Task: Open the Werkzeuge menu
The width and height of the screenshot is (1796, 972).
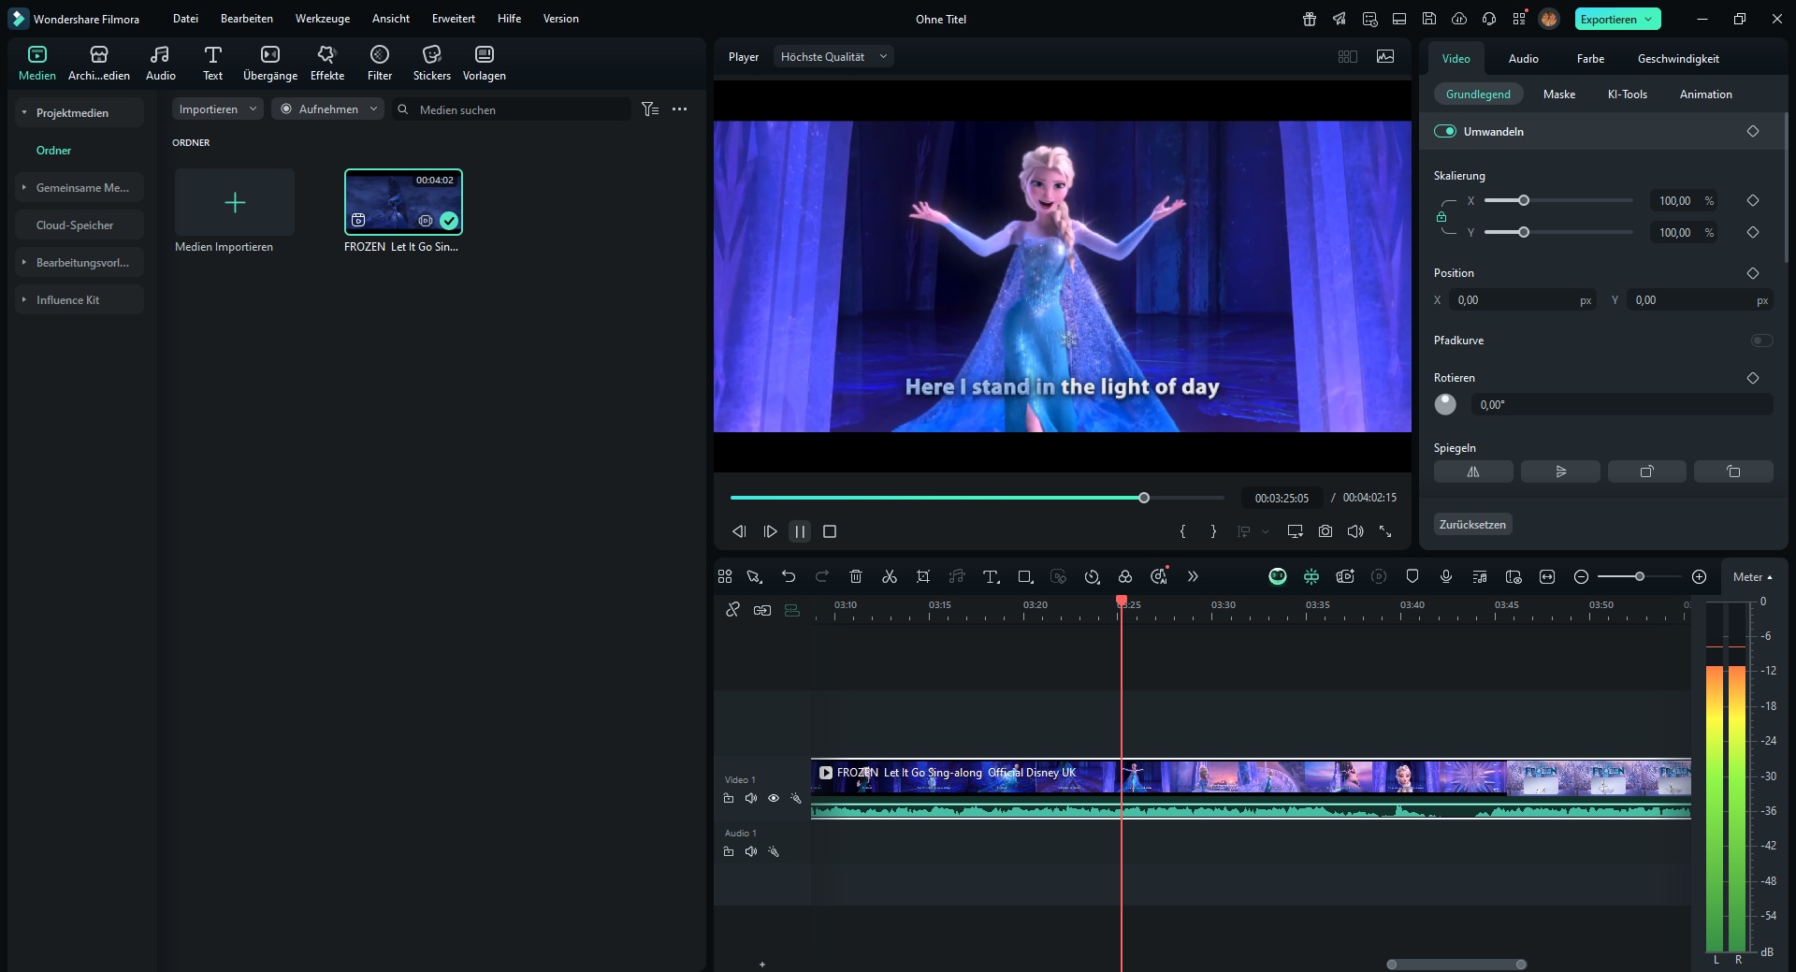Action: [323, 19]
